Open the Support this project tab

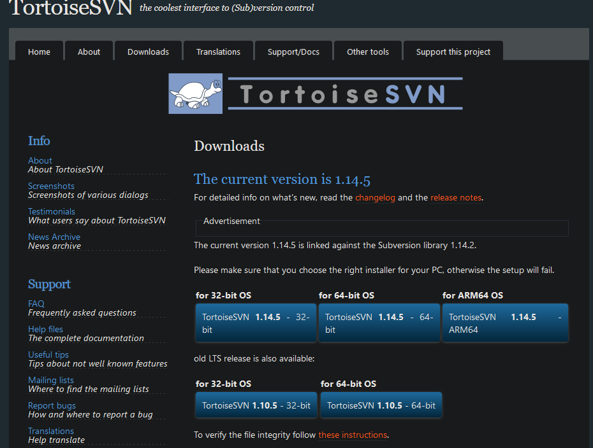[453, 52]
